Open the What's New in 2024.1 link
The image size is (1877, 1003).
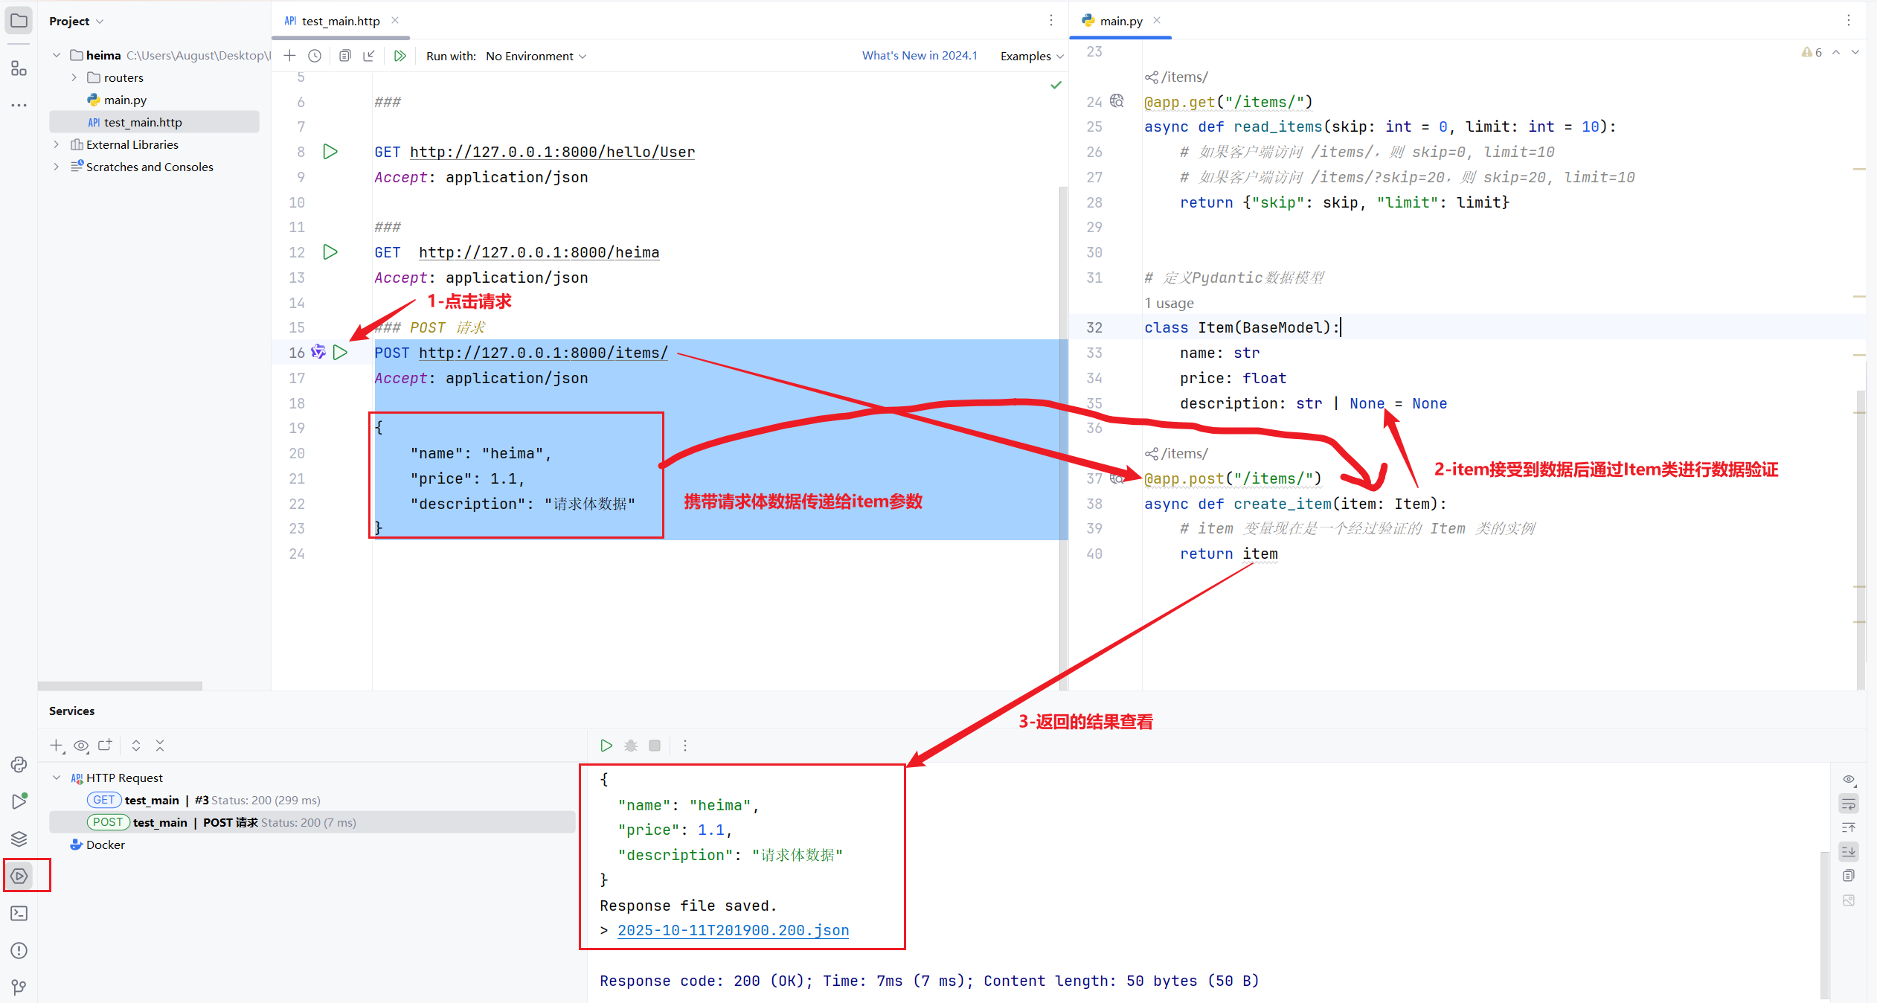(x=920, y=56)
